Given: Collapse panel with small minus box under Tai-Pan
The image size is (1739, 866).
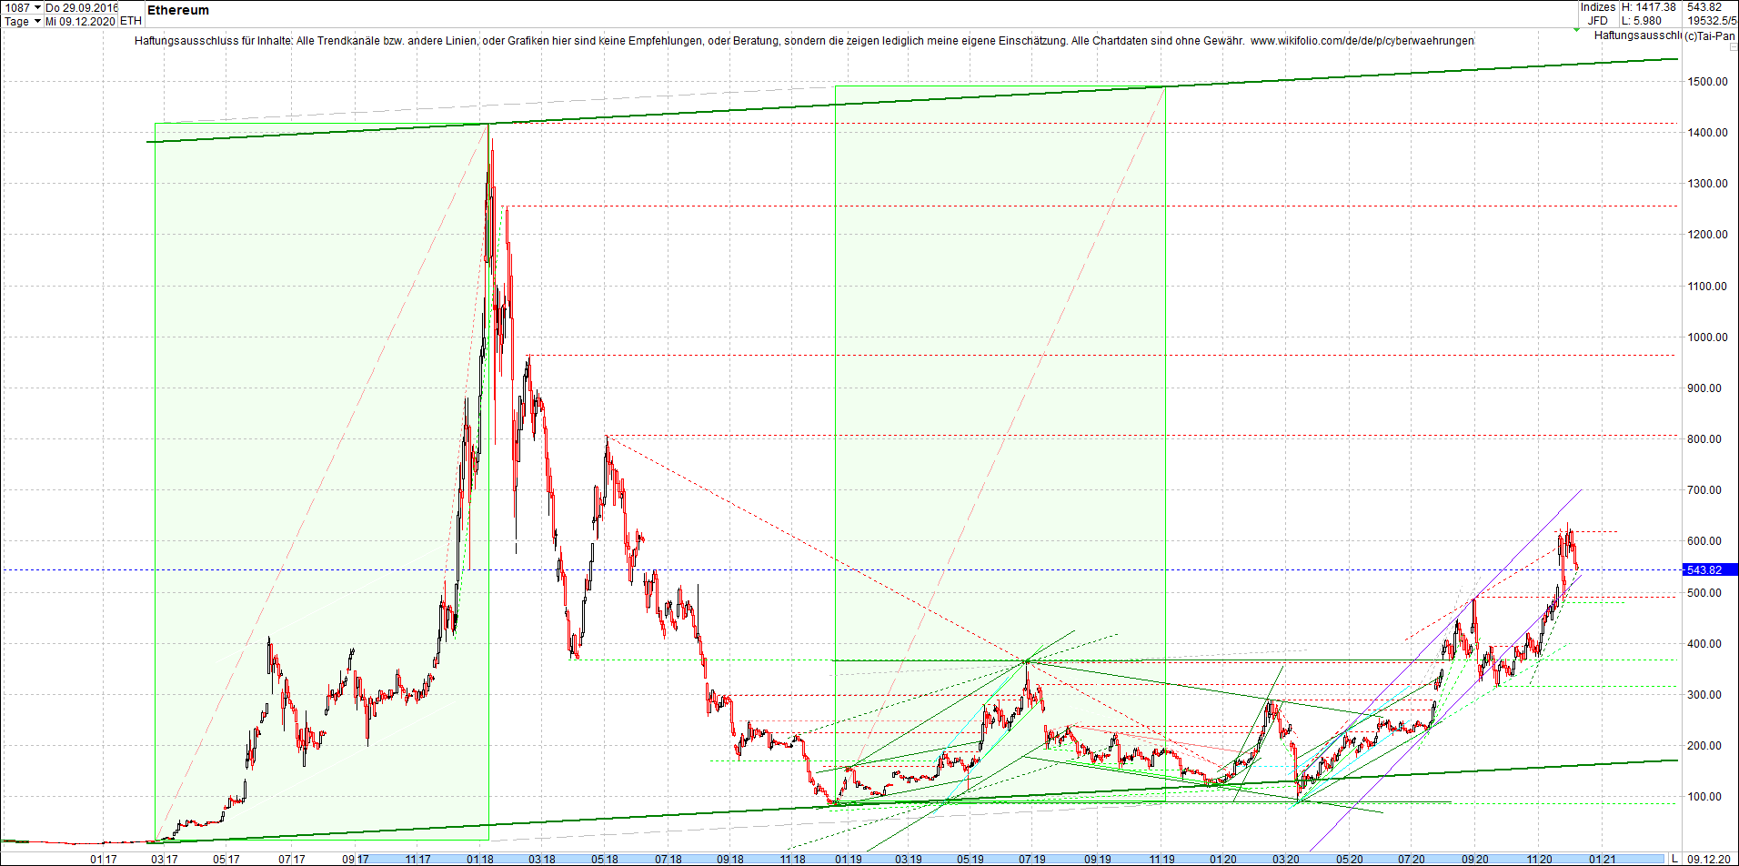Looking at the screenshot, I should [x=1733, y=46].
